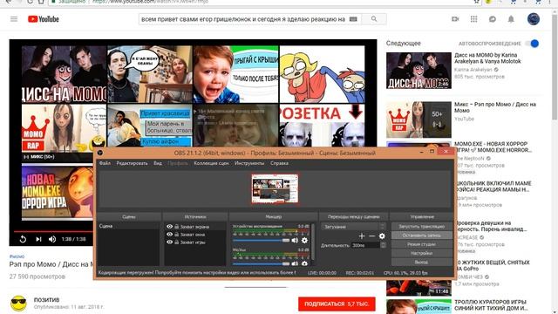Select the Сцена item in scenes list
The width and height of the screenshot is (558, 314).
click(128, 226)
